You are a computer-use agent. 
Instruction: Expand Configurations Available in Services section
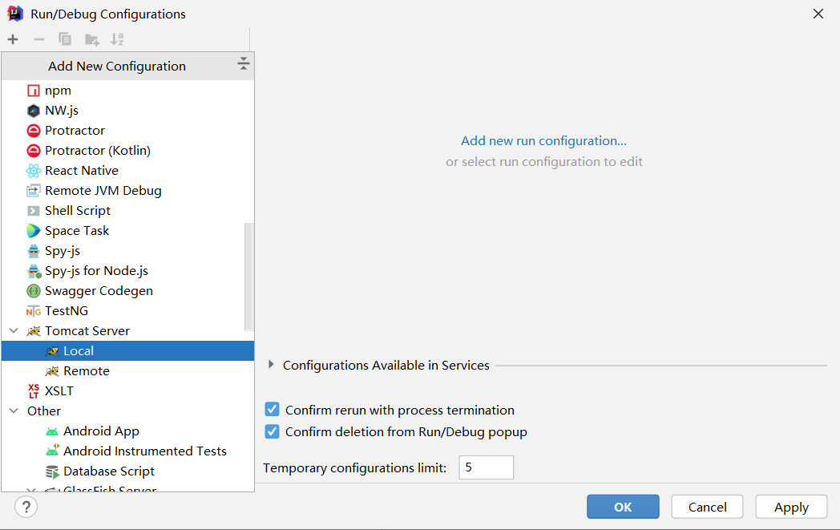(x=271, y=364)
